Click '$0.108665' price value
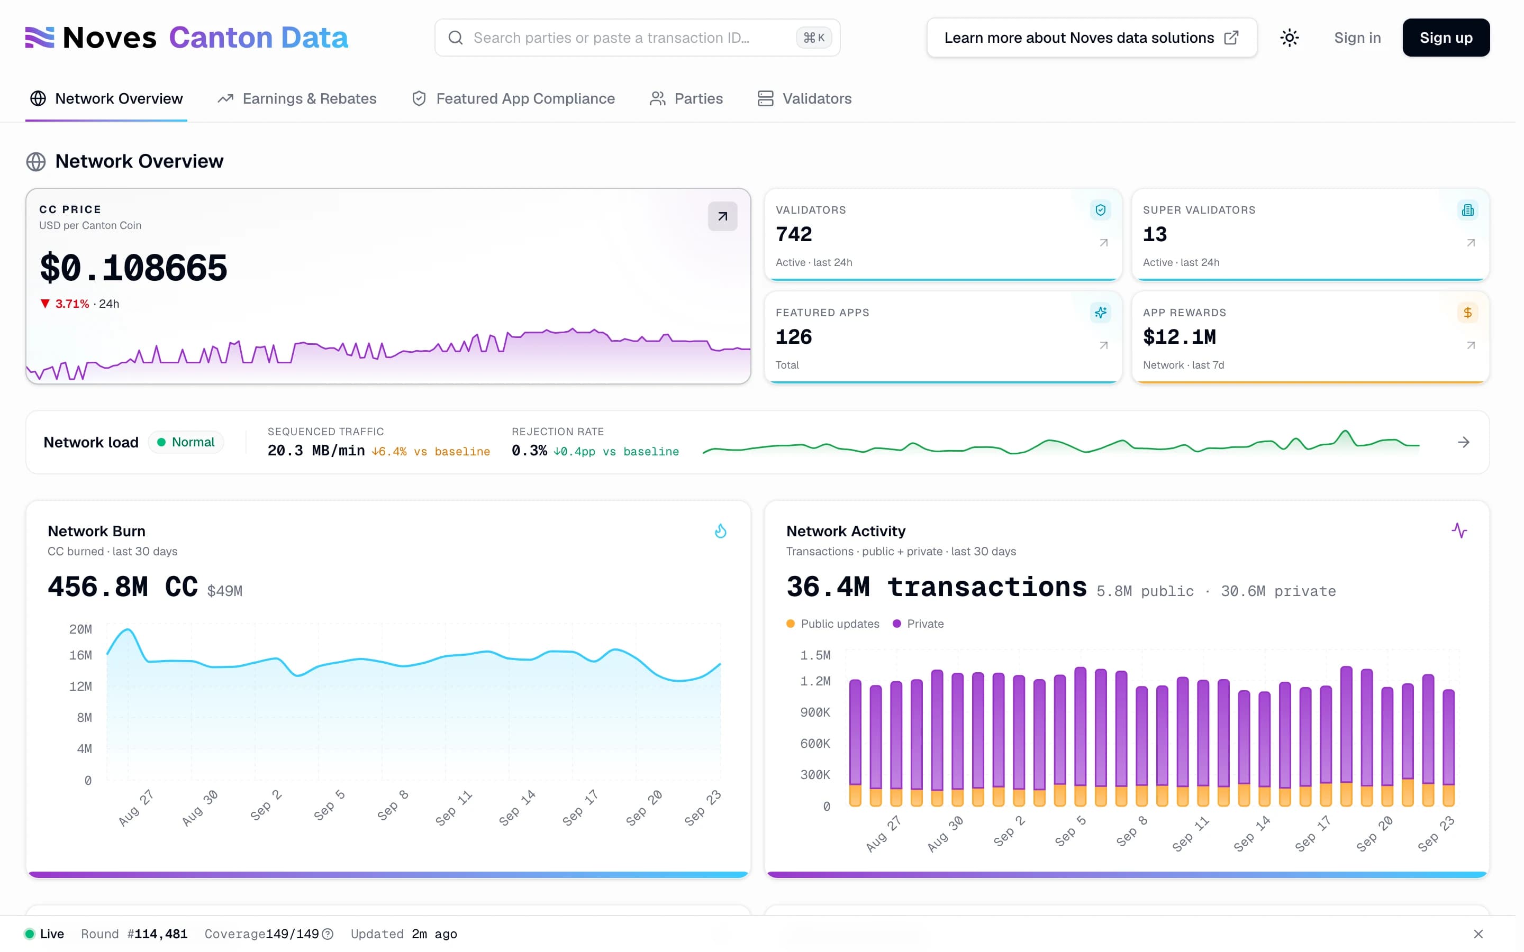 pyautogui.click(x=133, y=268)
